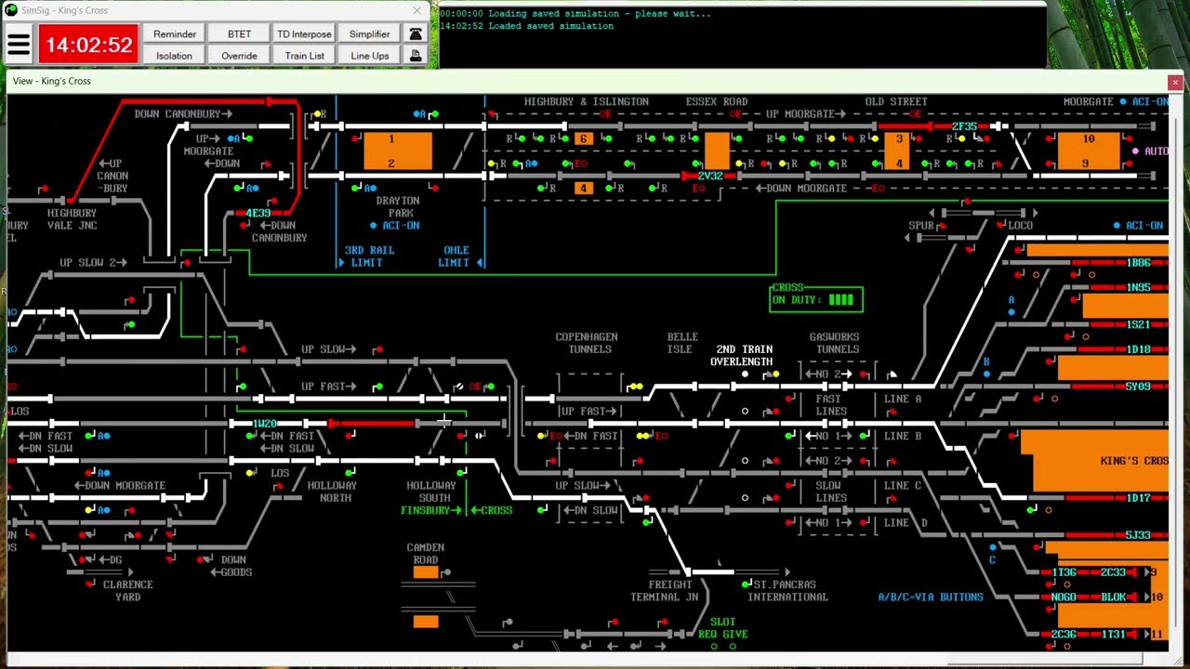Toggle the pink AUTO indicator at Moorgate
The height and width of the screenshot is (669, 1190).
[1135, 151]
